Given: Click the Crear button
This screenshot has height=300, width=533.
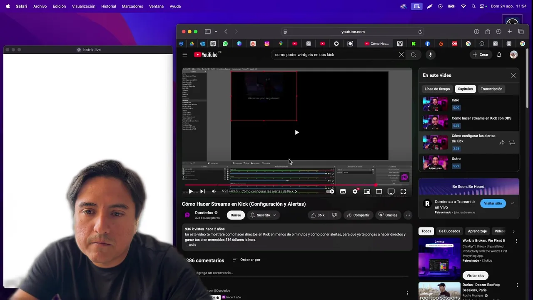Looking at the screenshot, I should tap(481, 55).
